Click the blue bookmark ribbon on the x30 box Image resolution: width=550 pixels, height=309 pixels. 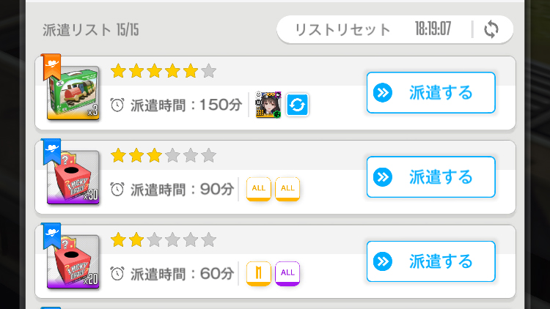51,149
